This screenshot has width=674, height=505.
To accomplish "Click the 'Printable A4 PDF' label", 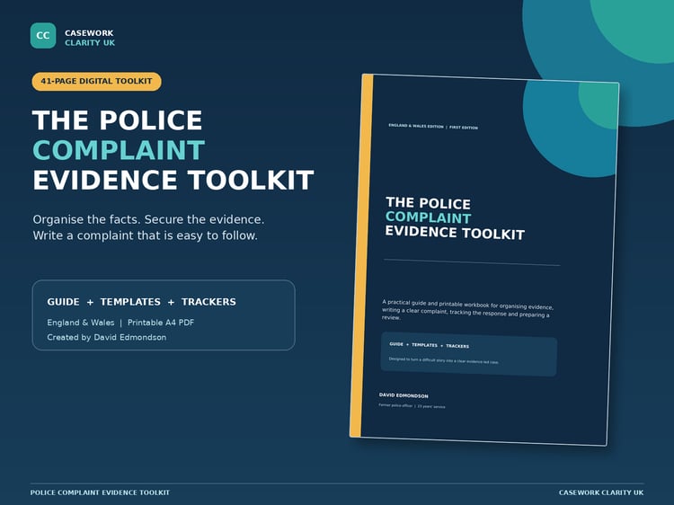I will click(161, 323).
